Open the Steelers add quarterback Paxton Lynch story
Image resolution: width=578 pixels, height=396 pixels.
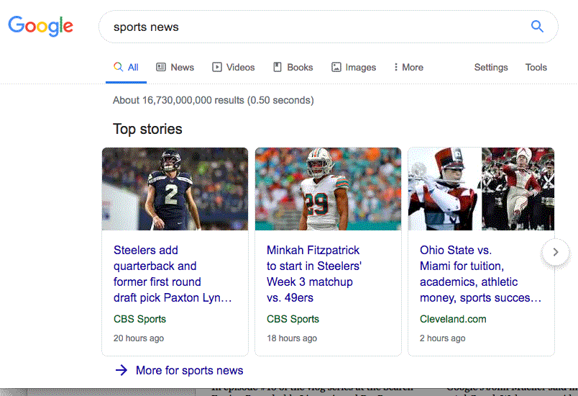tap(173, 274)
